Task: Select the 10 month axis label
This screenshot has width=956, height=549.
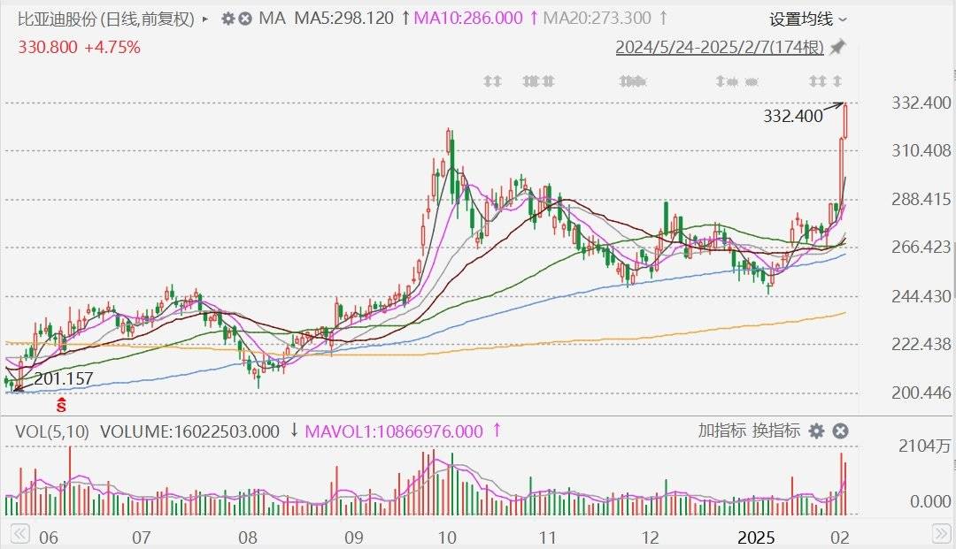Action: [x=447, y=538]
